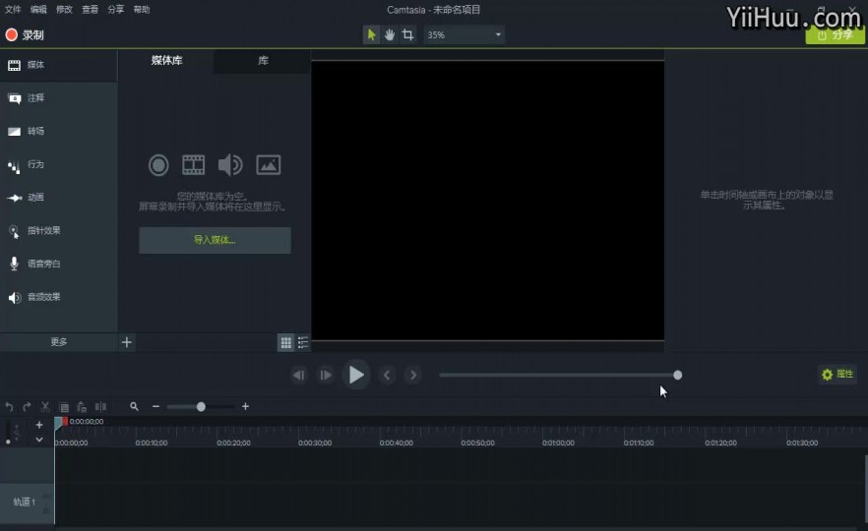Click the 导入媒体 import media button
This screenshot has width=868, height=531.
pos(215,240)
